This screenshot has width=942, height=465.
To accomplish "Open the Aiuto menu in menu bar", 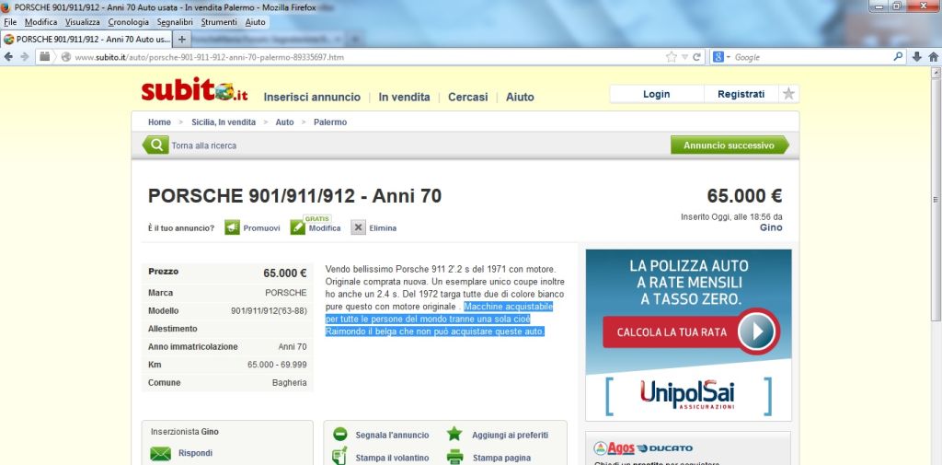I will 256,22.
